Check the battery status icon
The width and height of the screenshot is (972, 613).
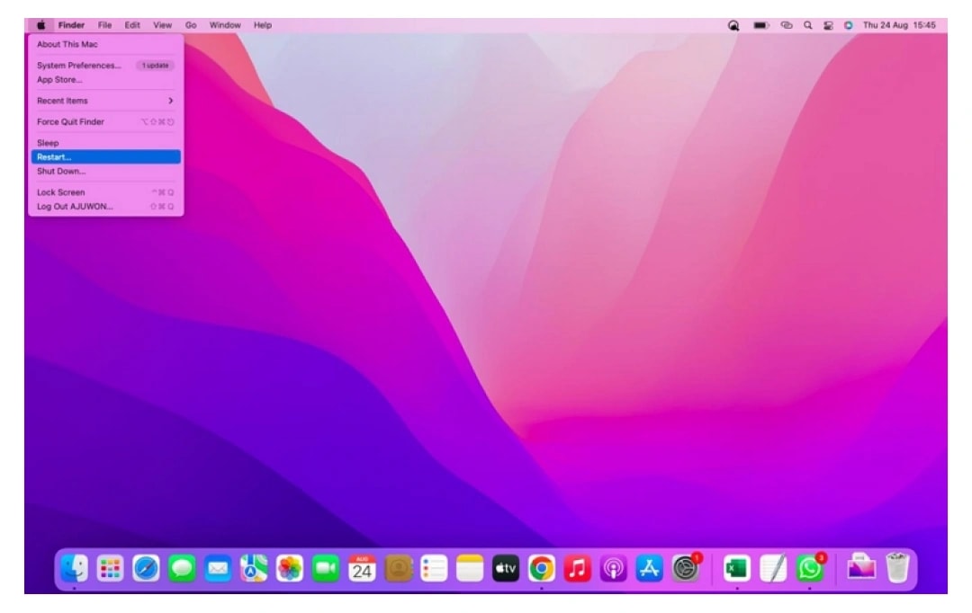tap(761, 25)
